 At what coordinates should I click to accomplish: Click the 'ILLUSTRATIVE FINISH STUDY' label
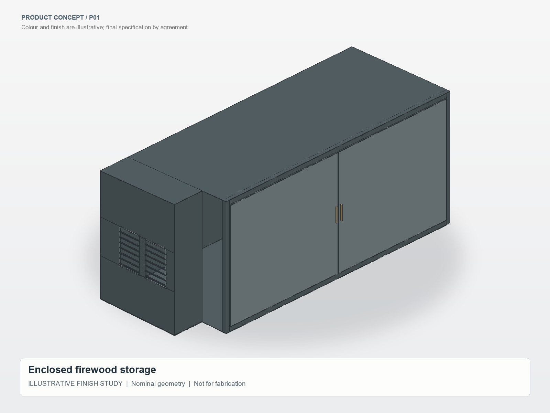75,383
